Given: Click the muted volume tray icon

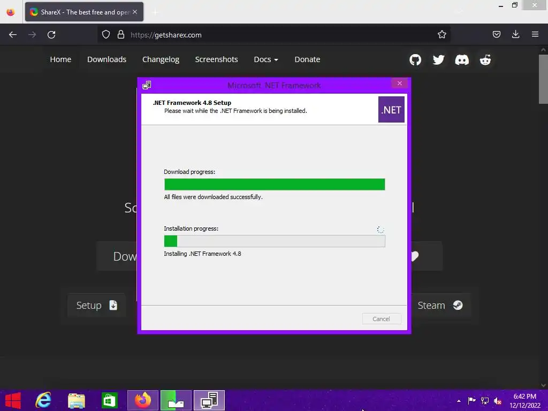Looking at the screenshot, I should point(498,400).
